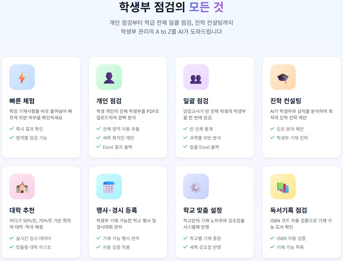Click the person icon above 개인 점검
This screenshot has height=261, width=343.
[x=109, y=77]
